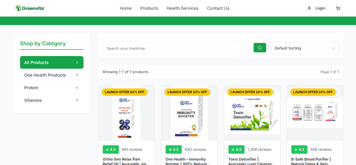356x165 pixels.
Task: Click the user profile icon beside Login
Action: [x=309, y=8]
